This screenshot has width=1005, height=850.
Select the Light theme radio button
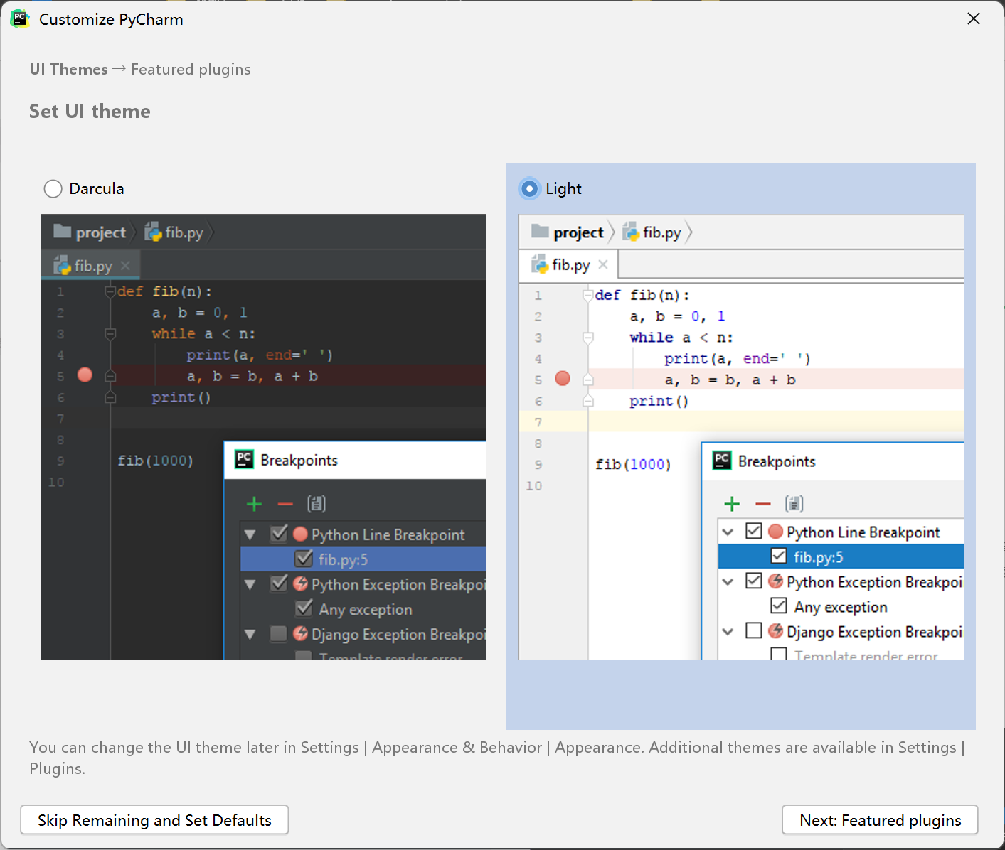pos(530,188)
